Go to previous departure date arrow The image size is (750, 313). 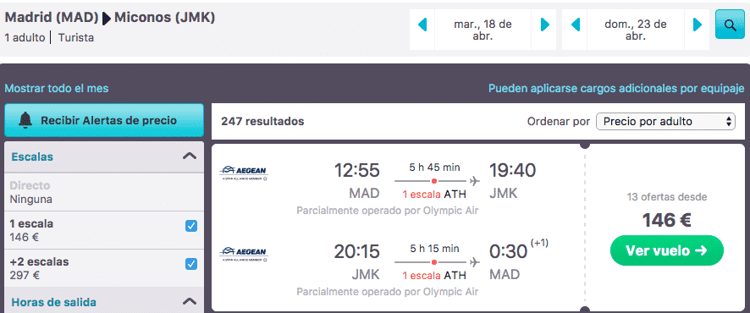[422, 25]
